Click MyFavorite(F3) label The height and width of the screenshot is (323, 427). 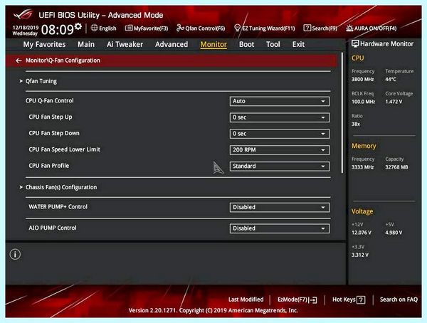click(151, 28)
